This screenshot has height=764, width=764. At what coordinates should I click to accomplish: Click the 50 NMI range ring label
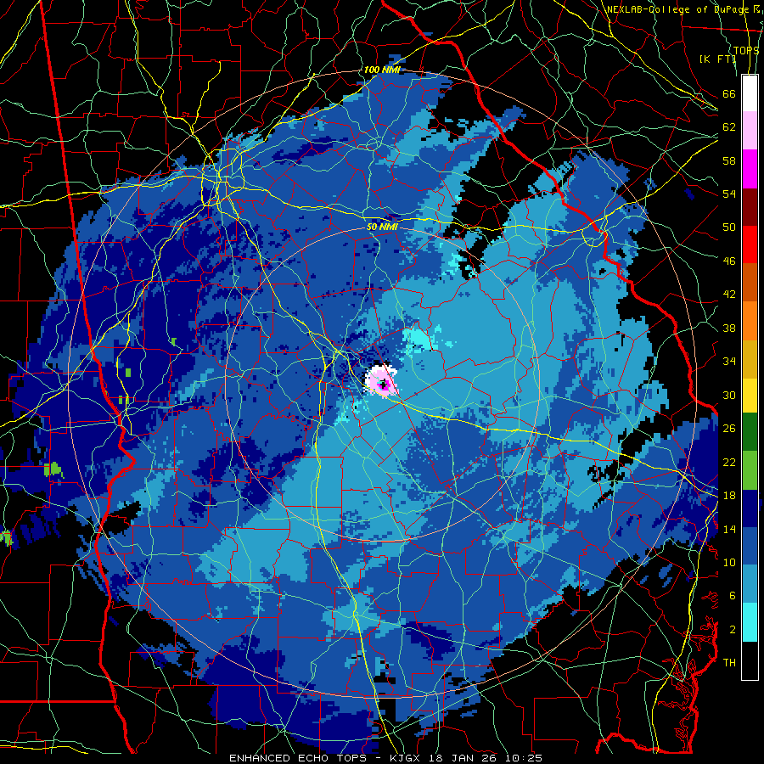coord(382,227)
